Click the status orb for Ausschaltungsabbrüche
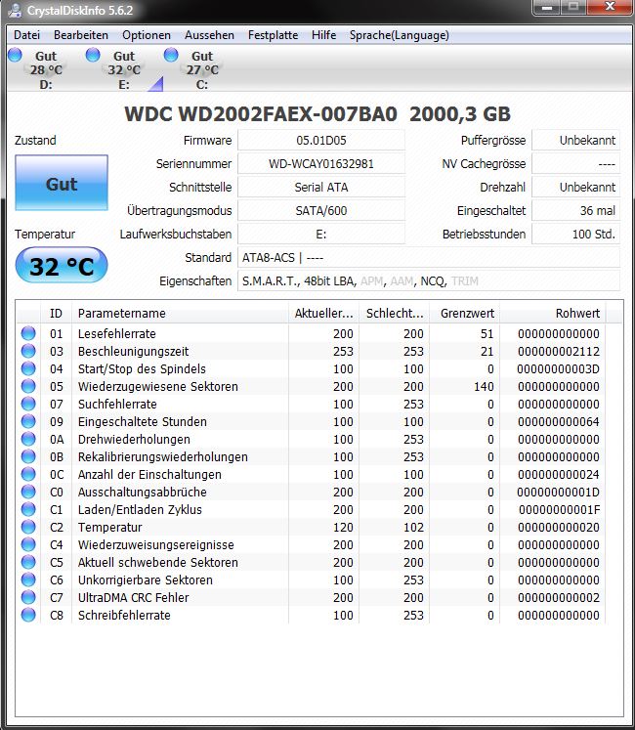635x730 pixels. (28, 492)
